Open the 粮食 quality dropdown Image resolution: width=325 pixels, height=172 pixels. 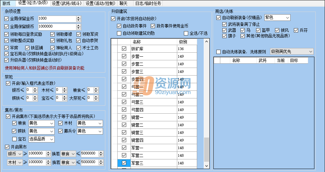[41, 123]
